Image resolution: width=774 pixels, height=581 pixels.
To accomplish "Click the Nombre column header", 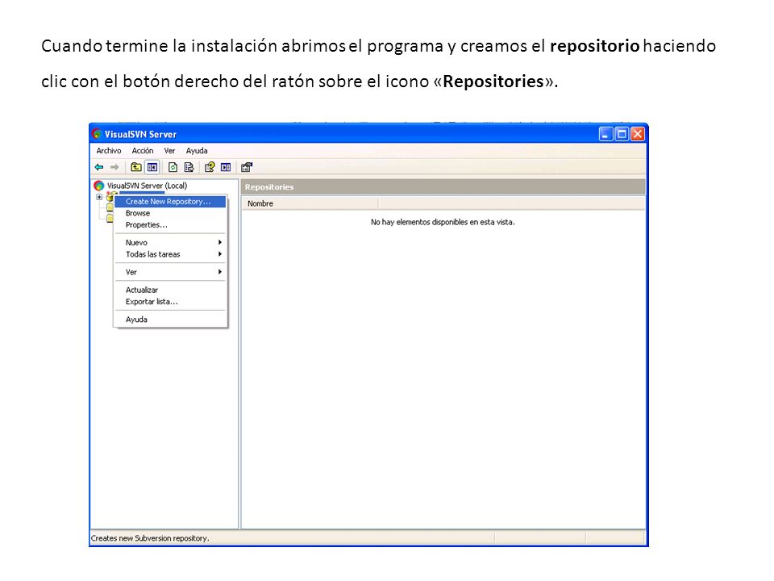I will 310,203.
